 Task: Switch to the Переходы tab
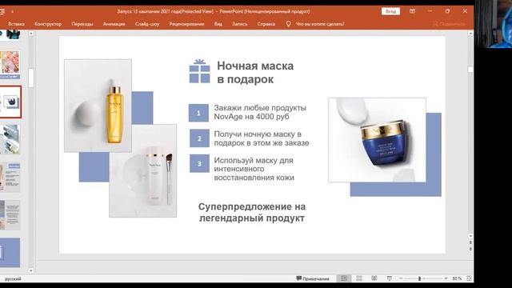[x=82, y=24]
